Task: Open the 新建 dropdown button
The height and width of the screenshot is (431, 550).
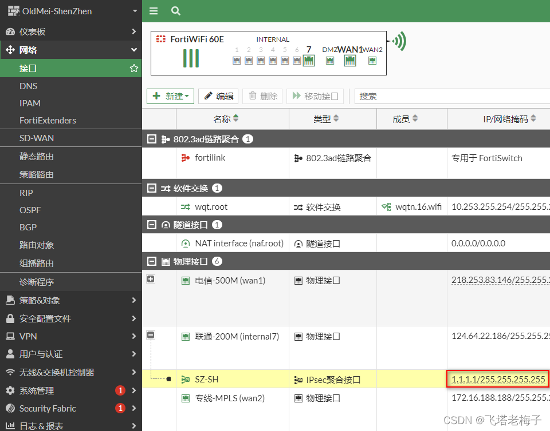Action: (170, 96)
